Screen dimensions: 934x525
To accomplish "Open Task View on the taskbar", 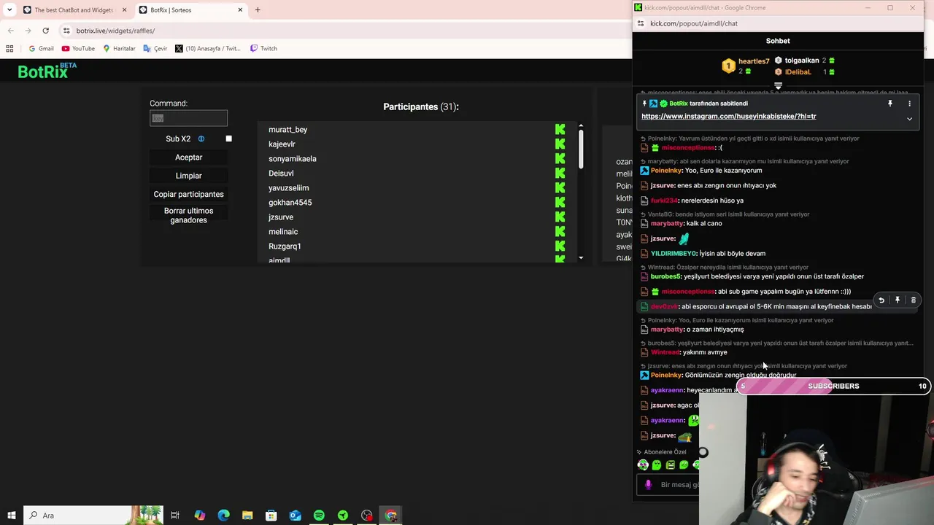I will pyautogui.click(x=175, y=516).
